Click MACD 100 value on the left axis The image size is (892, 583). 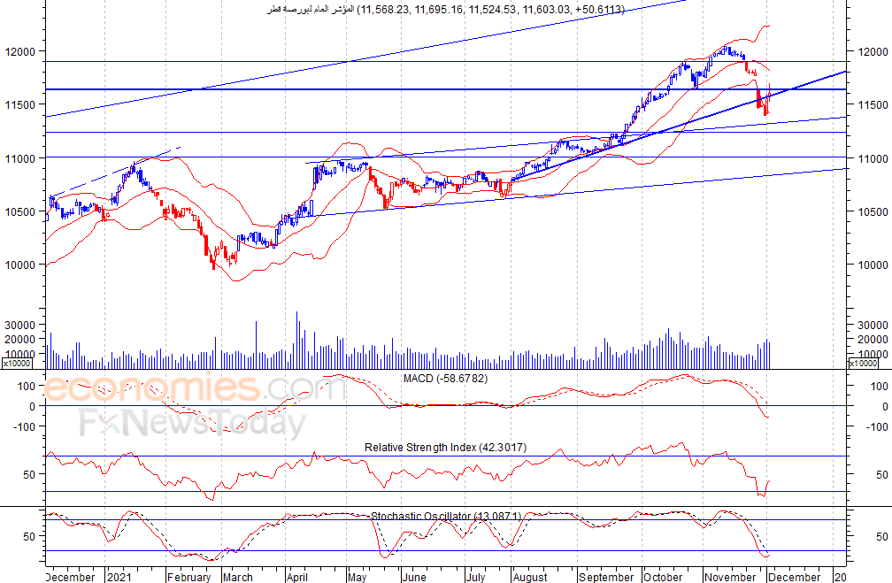coord(27,387)
